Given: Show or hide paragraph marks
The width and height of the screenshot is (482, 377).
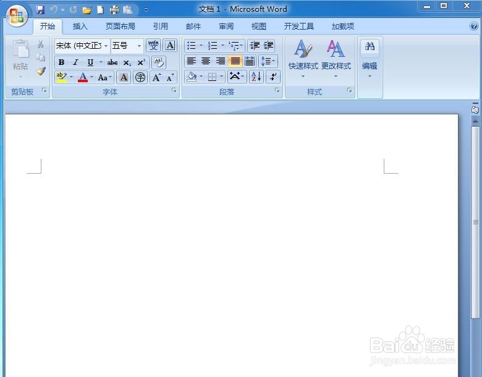Looking at the screenshot, I should tap(273, 77).
